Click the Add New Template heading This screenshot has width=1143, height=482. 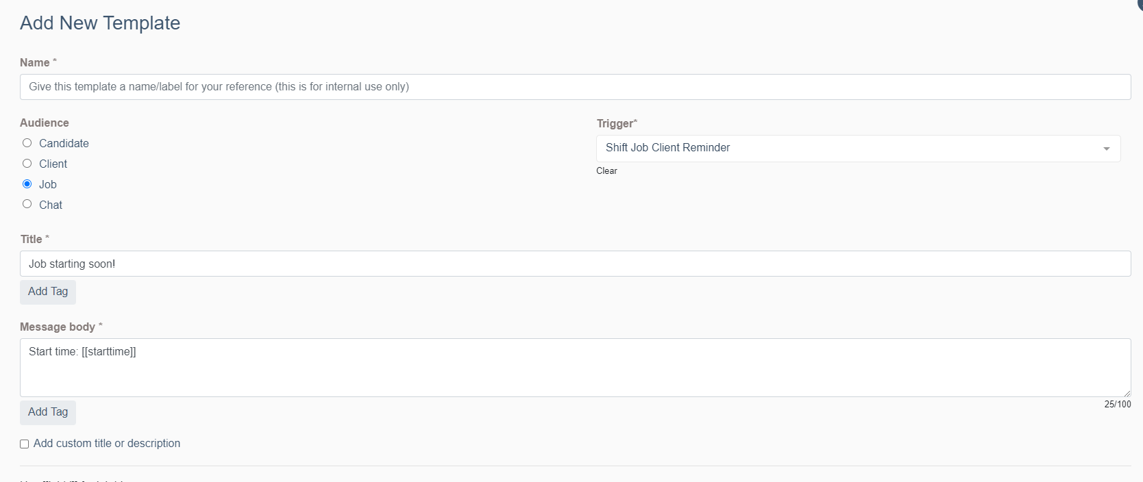coord(100,23)
